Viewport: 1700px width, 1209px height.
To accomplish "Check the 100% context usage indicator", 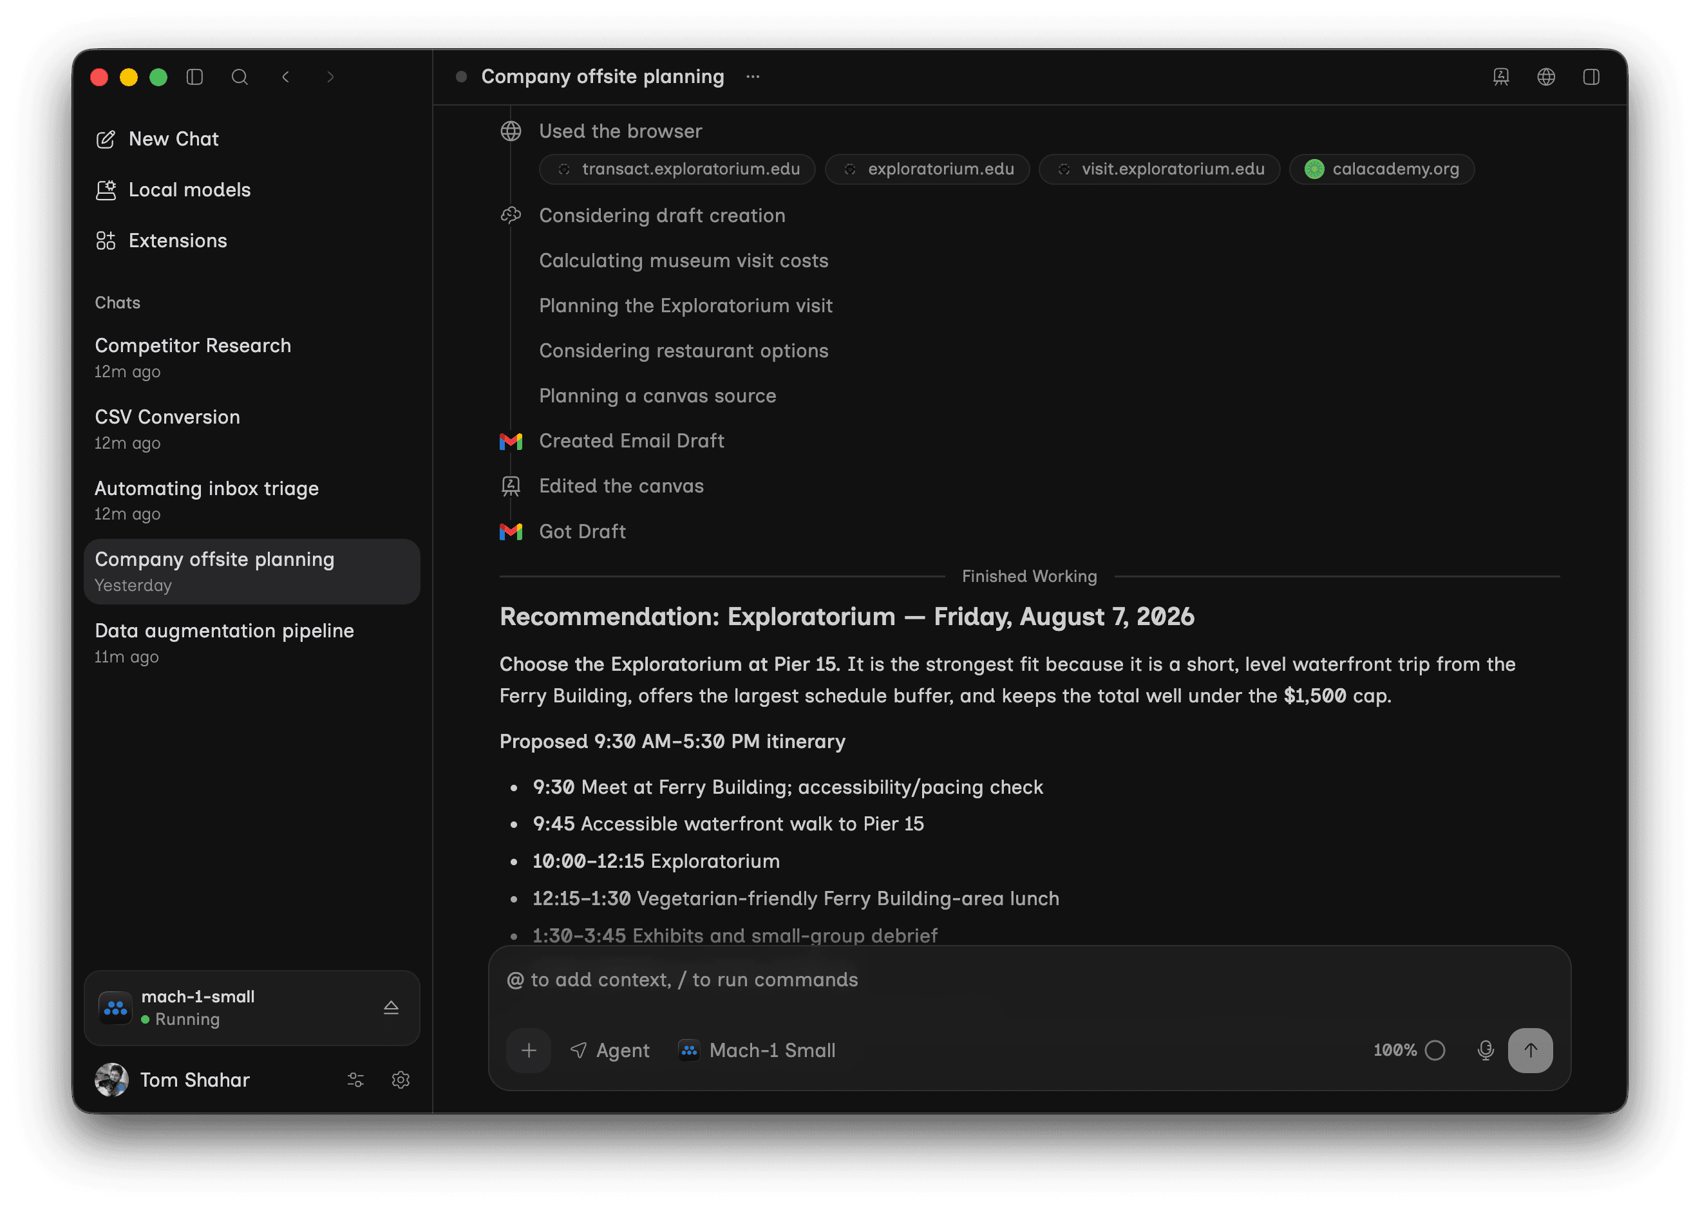I will click(x=1409, y=1051).
